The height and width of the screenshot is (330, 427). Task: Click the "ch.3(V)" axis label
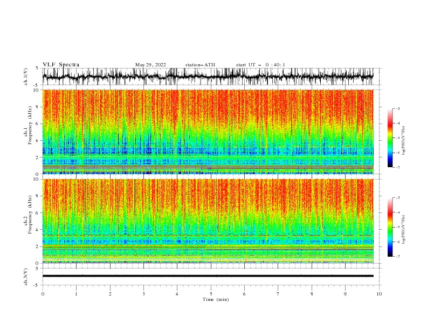point(26,277)
